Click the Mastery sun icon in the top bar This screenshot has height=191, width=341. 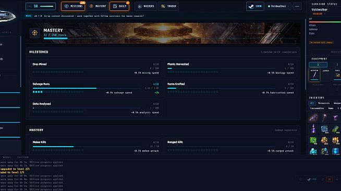91,6
